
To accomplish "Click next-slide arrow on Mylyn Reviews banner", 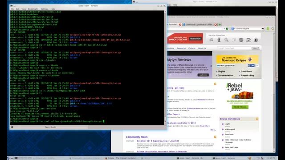I will [211, 66].
